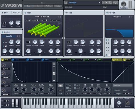The width and height of the screenshot is (135, 109).
Task: Toggle the FILTER section power
Action: coord(107,13)
